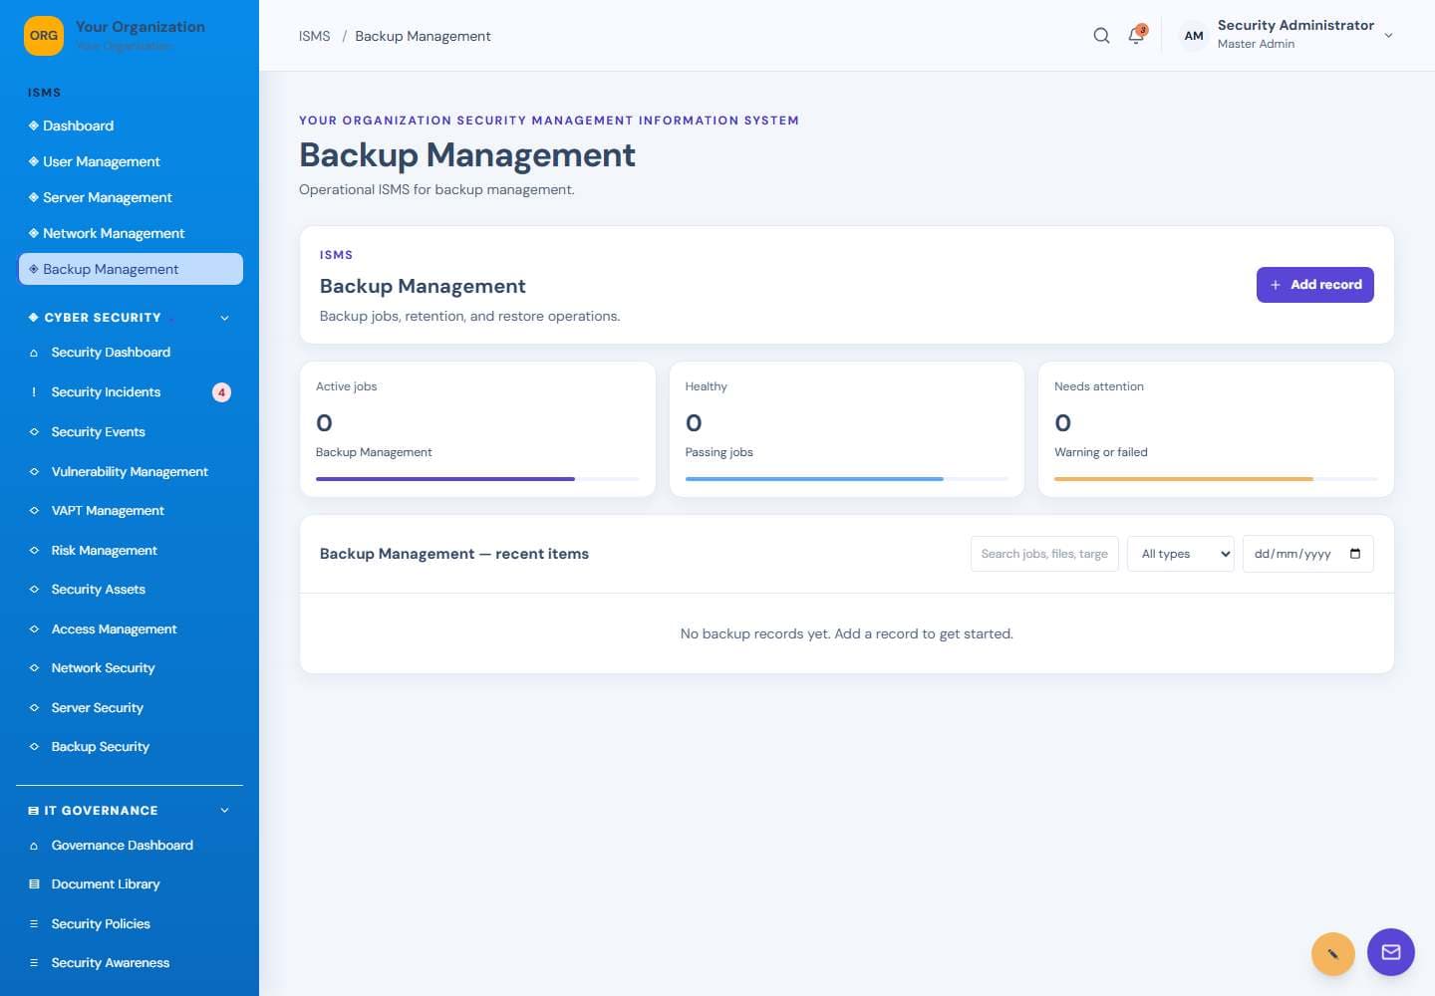This screenshot has height=996, width=1435.
Task: Click the Governance Dashboard home icon
Action: tap(34, 846)
